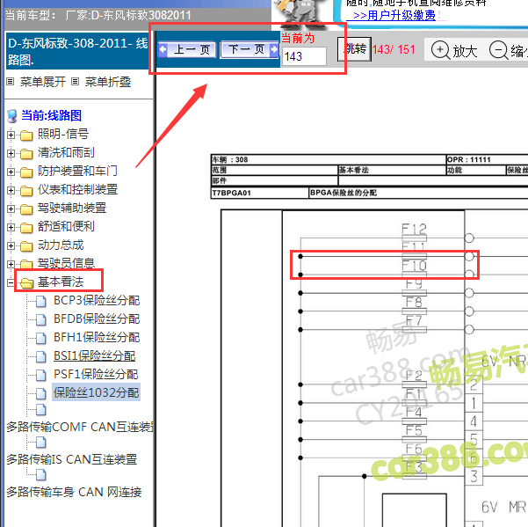The image size is (528, 527).
Task: Expand the 驾驶辅助装置 folder
Action: [x=11, y=209]
